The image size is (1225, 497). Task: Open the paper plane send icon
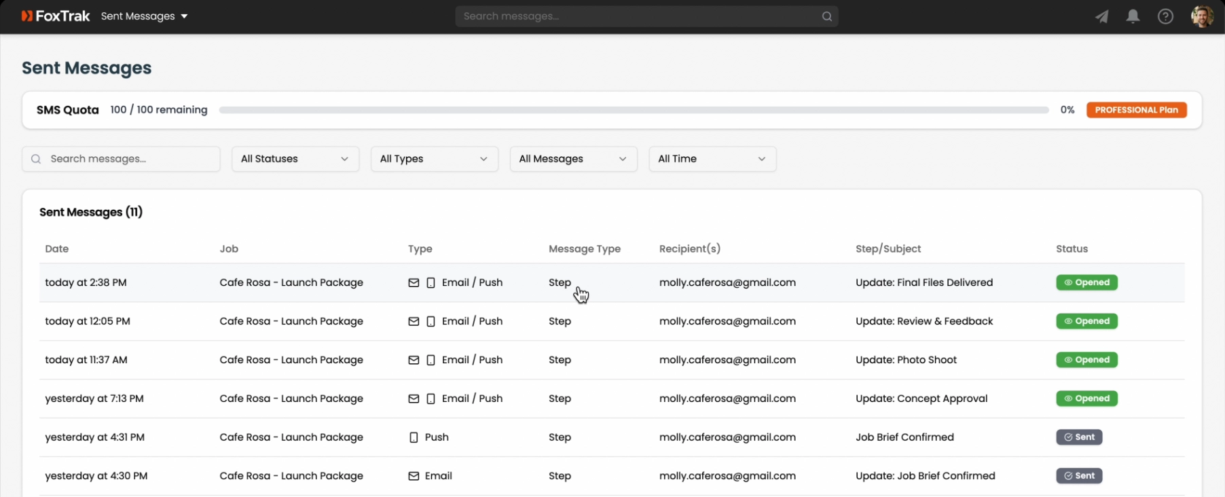(x=1101, y=16)
